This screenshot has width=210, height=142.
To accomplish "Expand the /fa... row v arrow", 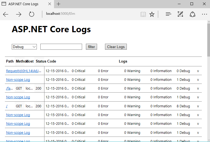I will point(198,89).
